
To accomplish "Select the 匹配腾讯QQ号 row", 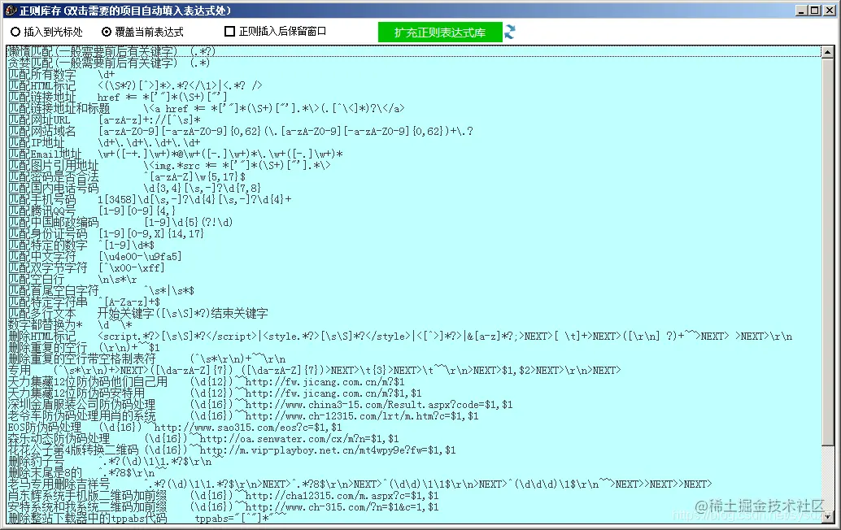I will point(413,211).
